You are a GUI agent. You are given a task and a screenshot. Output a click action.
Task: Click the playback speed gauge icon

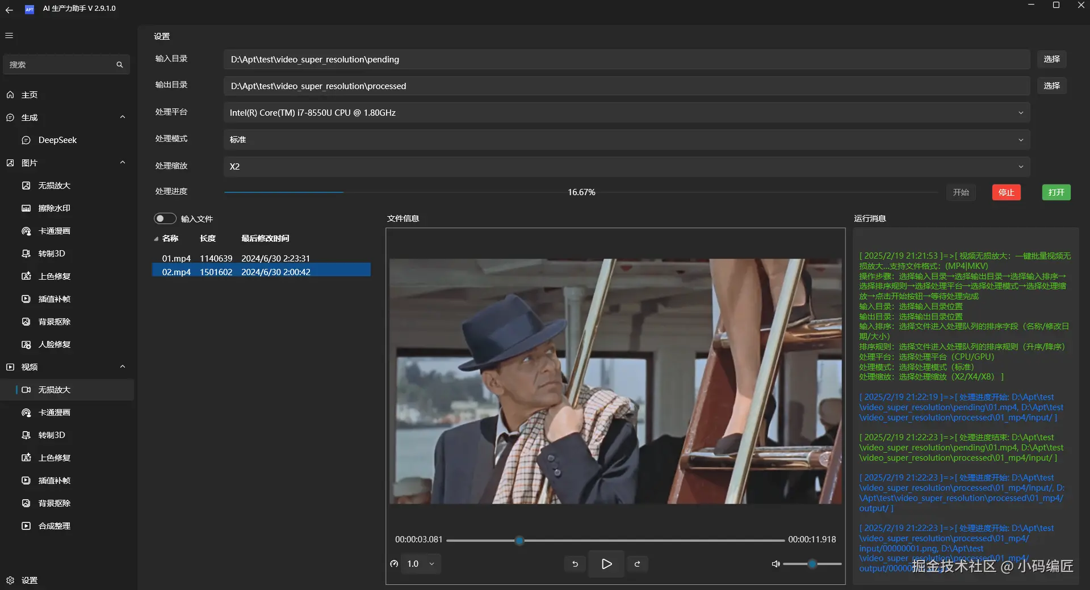[x=394, y=564]
